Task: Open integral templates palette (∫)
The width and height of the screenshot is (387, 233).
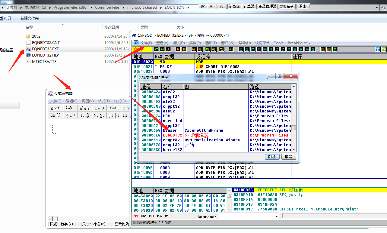Action: pyautogui.click(x=114, y=115)
